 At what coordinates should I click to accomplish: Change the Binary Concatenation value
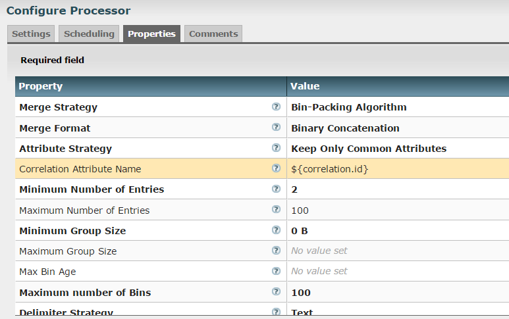[x=345, y=128]
